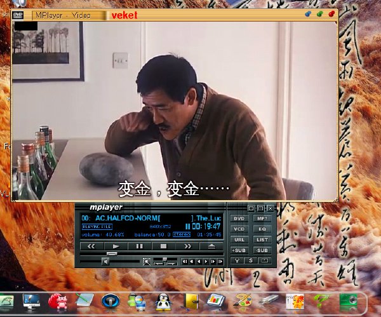
Task: Click the Play triangle button in mplayer
Action: [116, 246]
